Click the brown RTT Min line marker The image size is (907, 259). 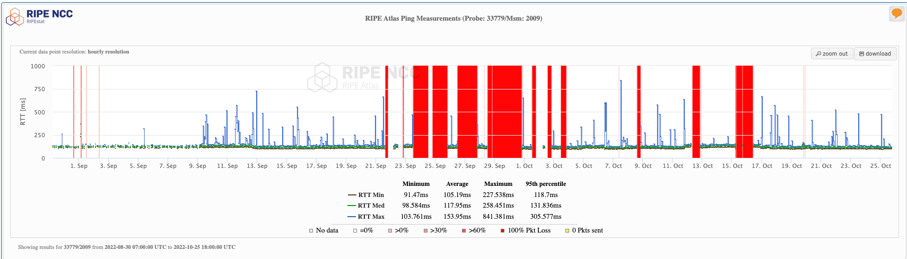coord(352,195)
